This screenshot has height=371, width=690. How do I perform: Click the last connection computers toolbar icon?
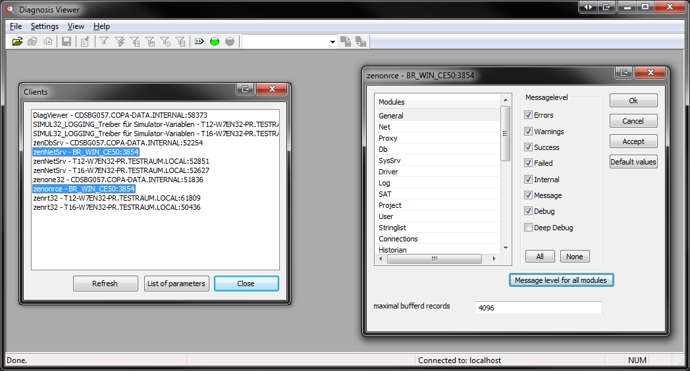point(361,41)
